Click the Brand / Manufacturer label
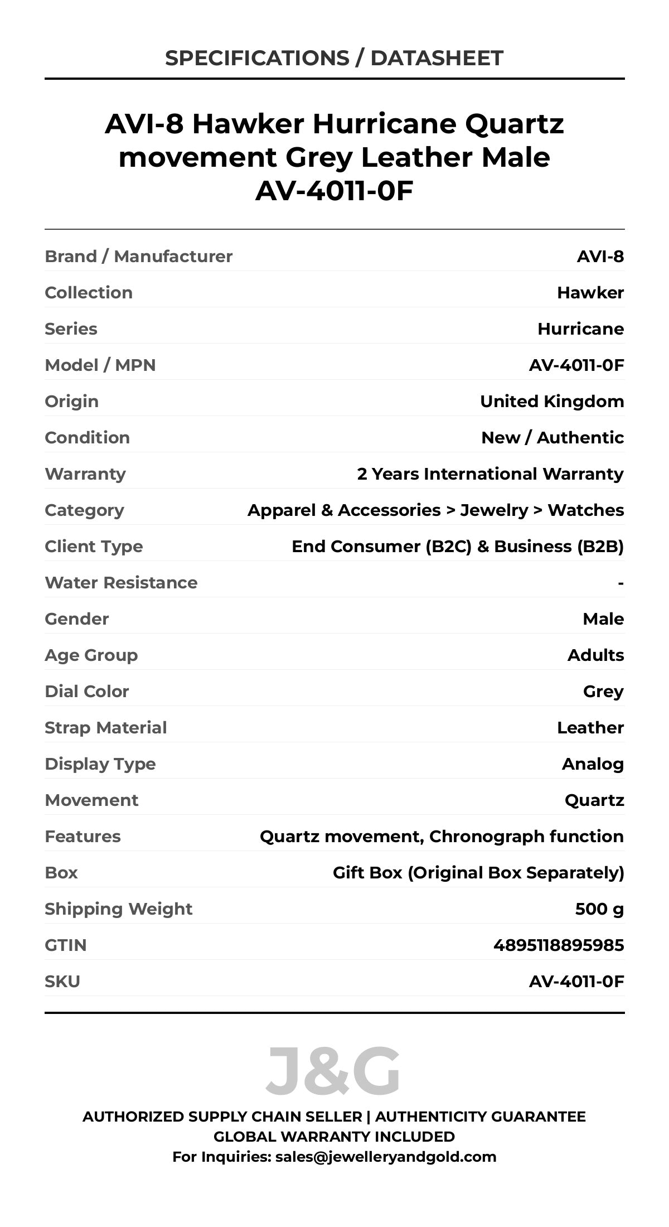 pyautogui.click(x=138, y=256)
